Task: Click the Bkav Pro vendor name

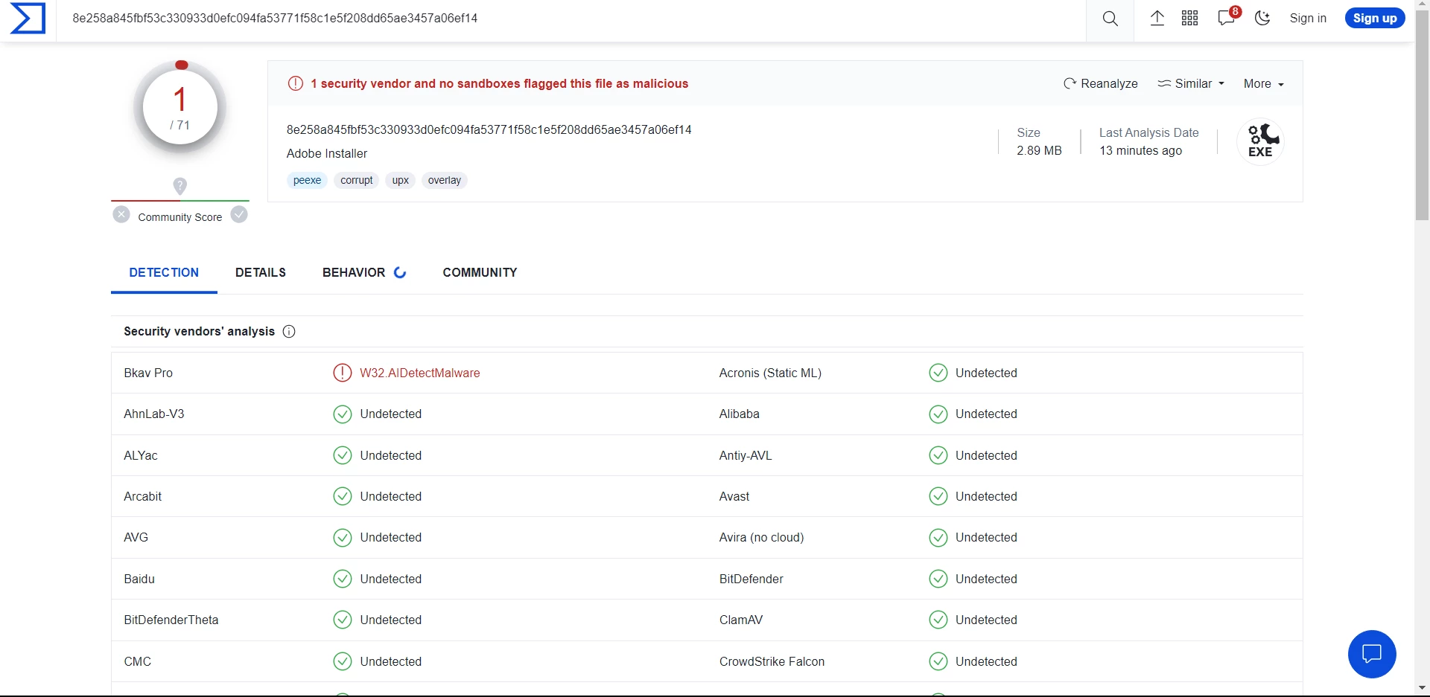Action: 148,373
